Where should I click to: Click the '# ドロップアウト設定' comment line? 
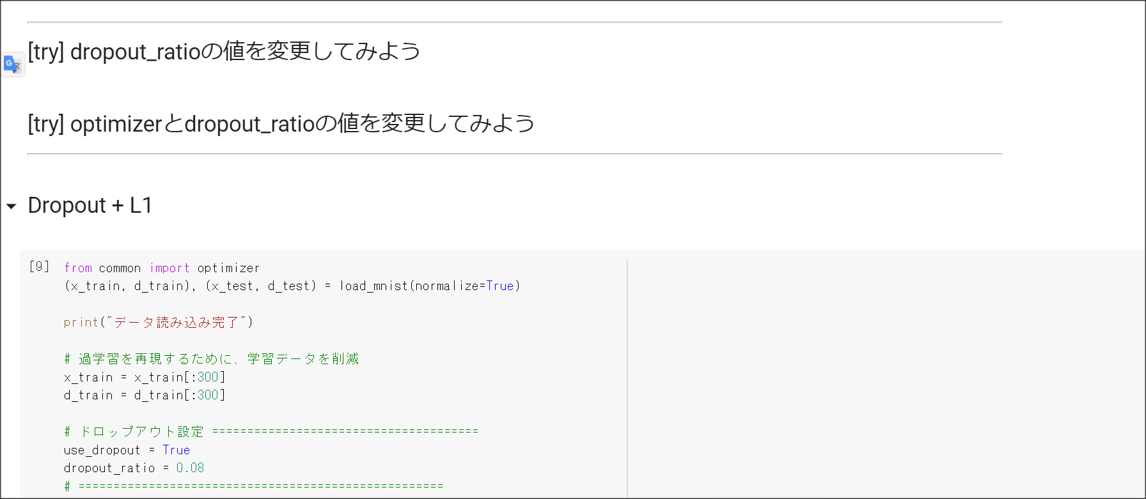click(271, 431)
